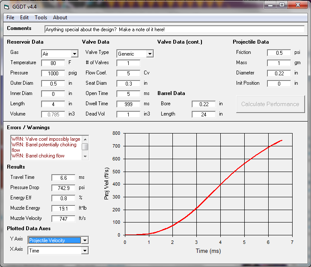Open the About menu
The height and width of the screenshot is (267, 311).
tap(60, 18)
